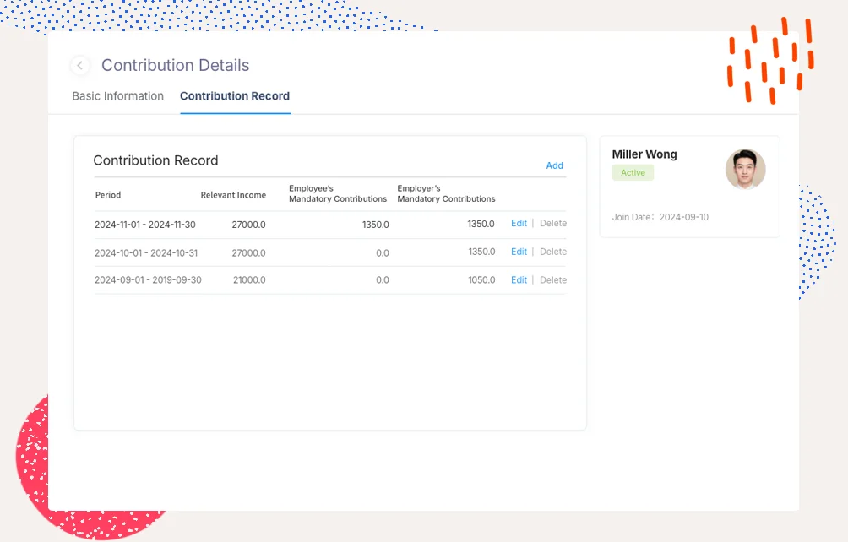Screen dimensions: 848x542
Task: Edit the 2024-09-01 to 2019-09-30 record
Action: (x=519, y=280)
